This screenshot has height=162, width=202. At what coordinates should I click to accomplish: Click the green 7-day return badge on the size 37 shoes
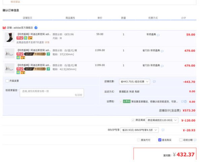point(48,54)
